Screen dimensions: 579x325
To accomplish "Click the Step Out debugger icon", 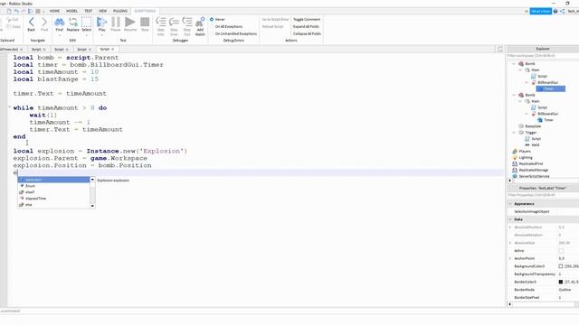I will pyautogui.click(x=187, y=22).
